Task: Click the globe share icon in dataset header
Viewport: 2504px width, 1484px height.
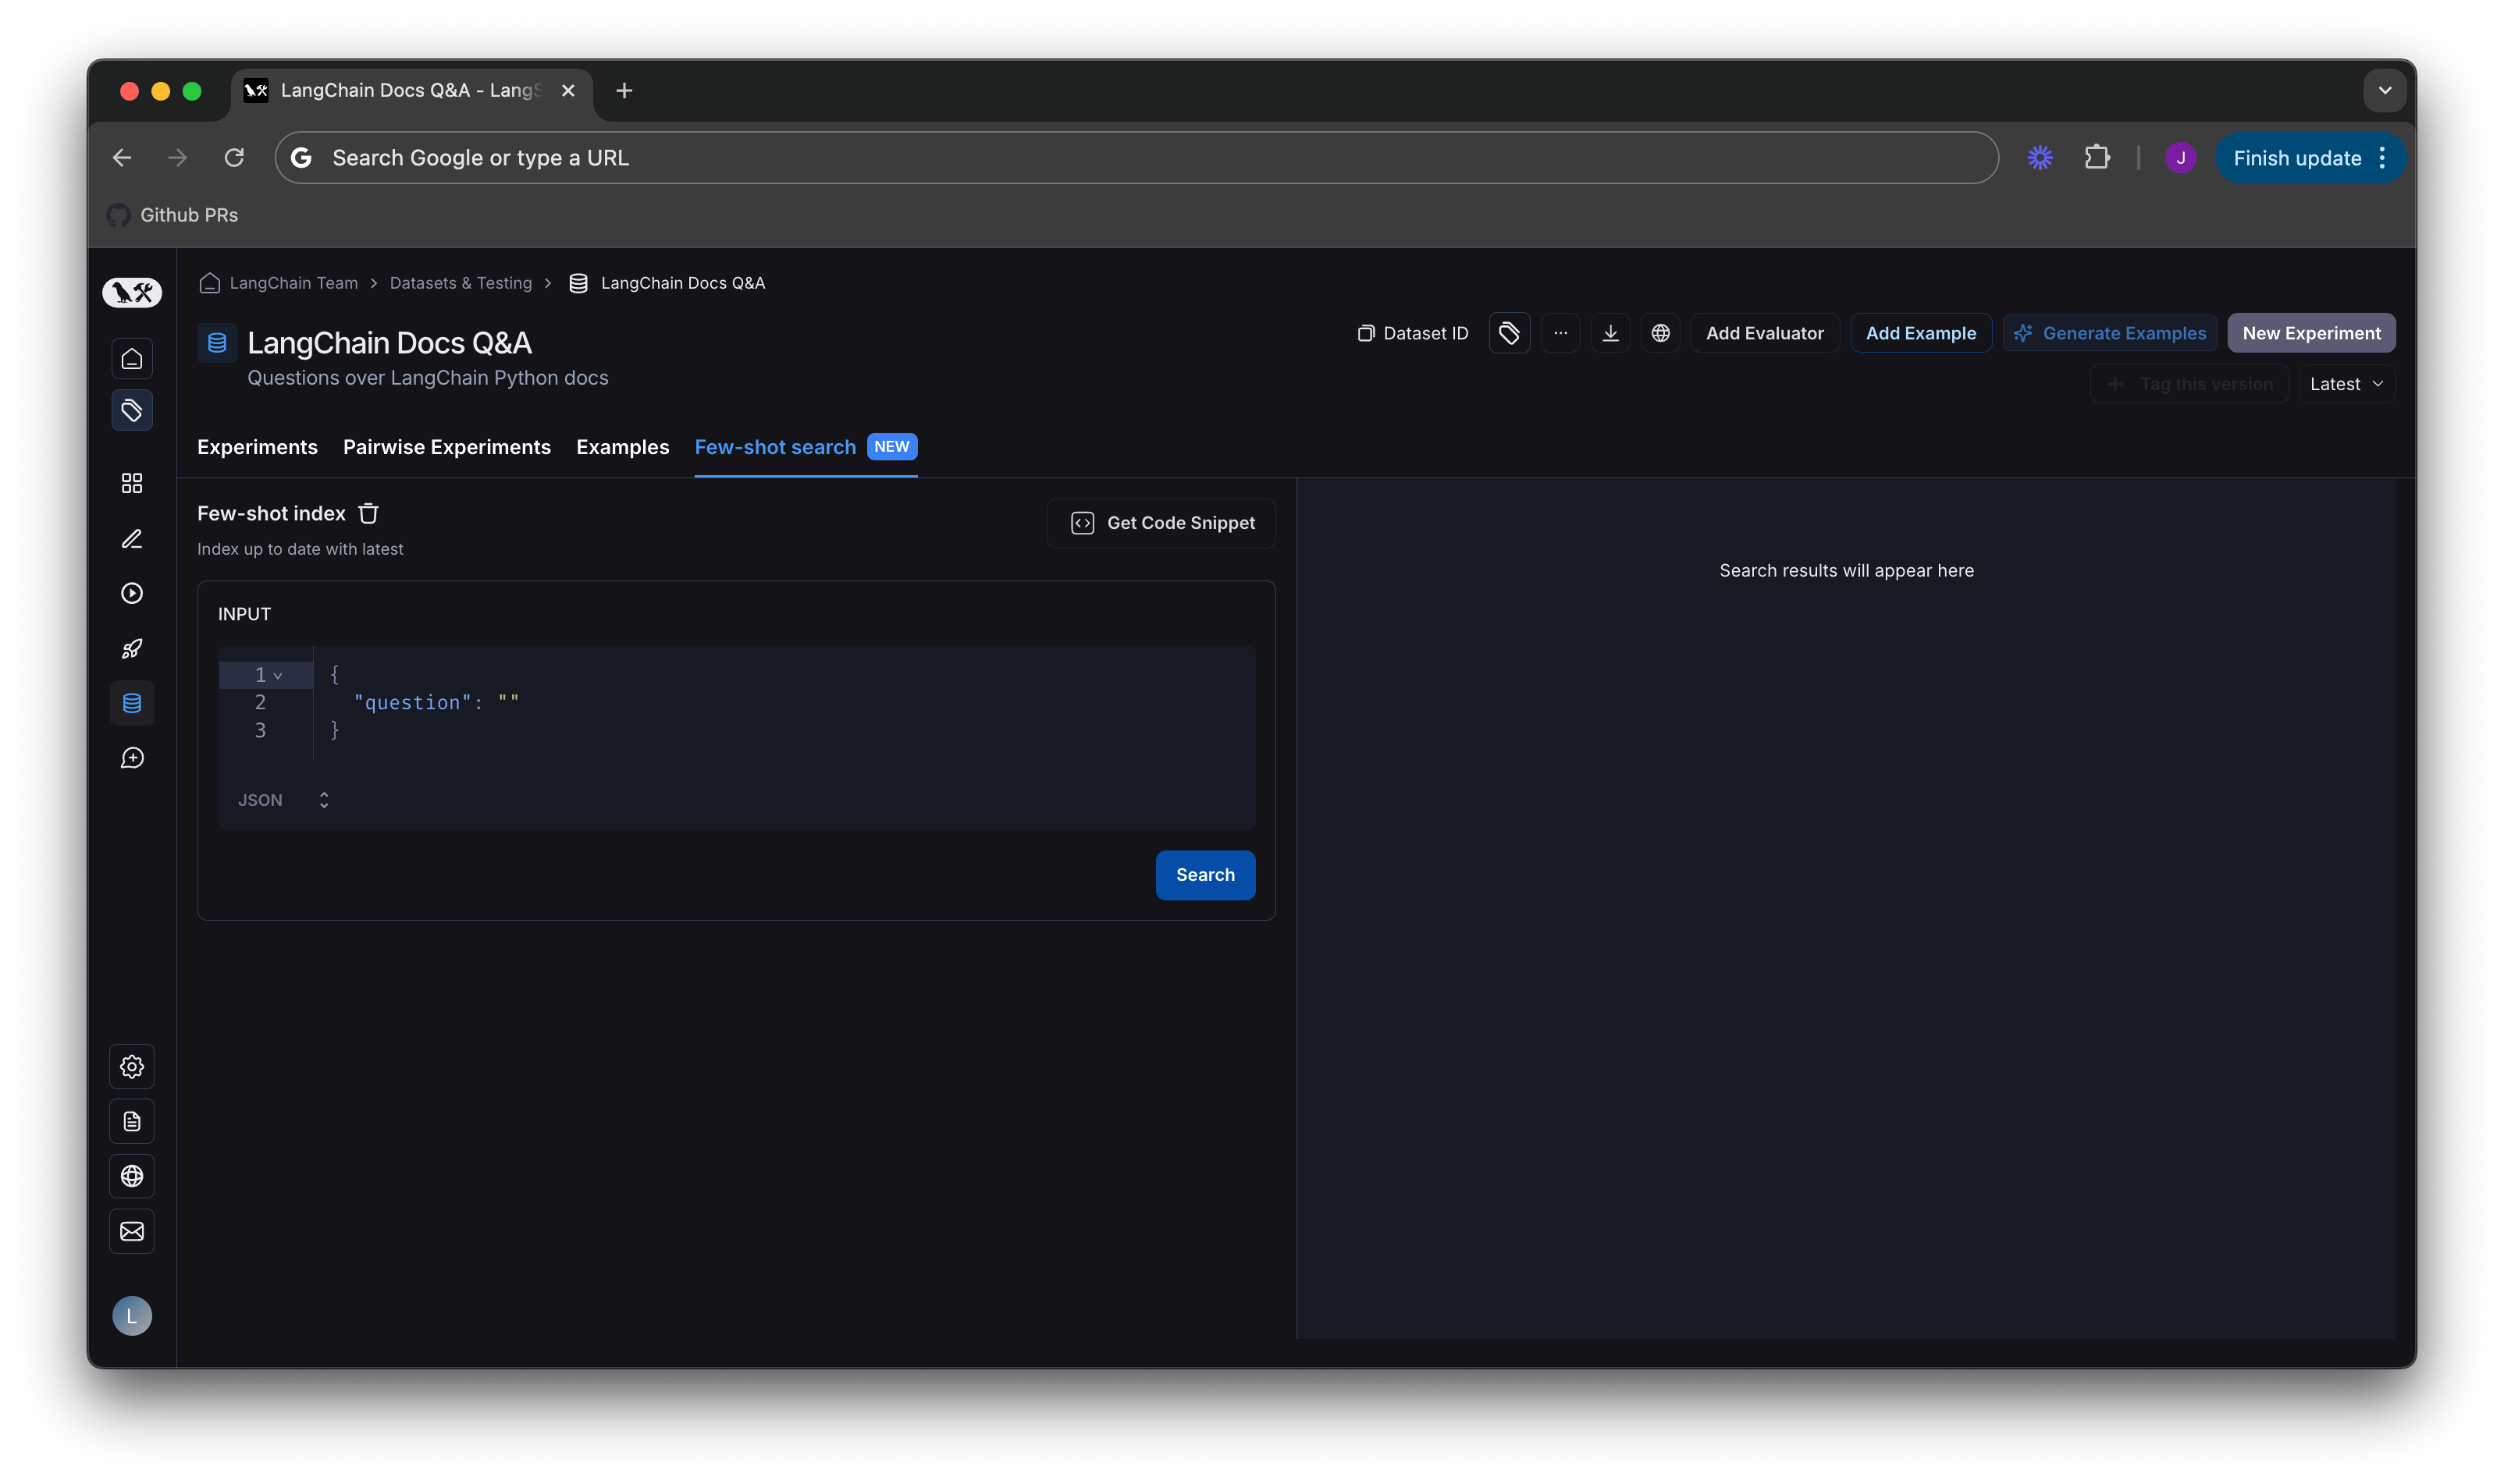Action: point(1661,333)
